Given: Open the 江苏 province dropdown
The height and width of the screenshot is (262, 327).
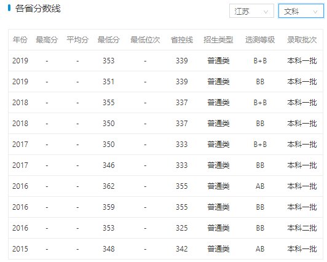Looking at the screenshot, I should point(251,11).
